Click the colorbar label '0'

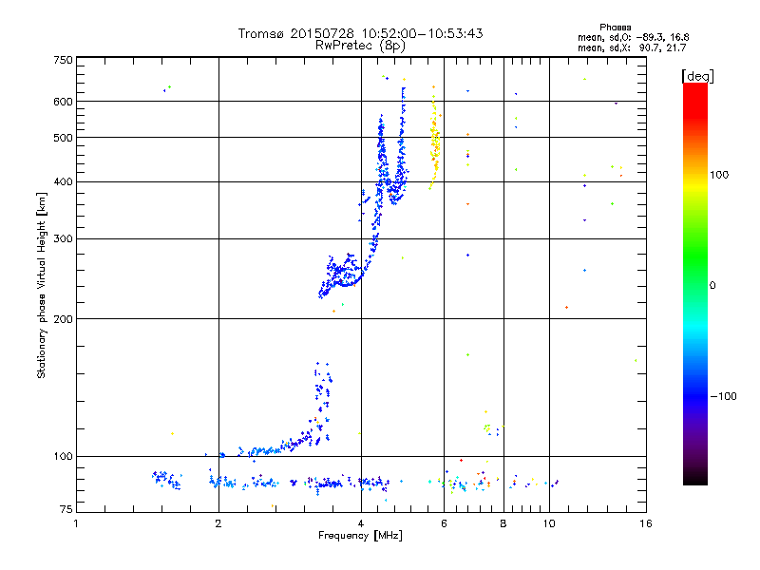click(x=712, y=286)
